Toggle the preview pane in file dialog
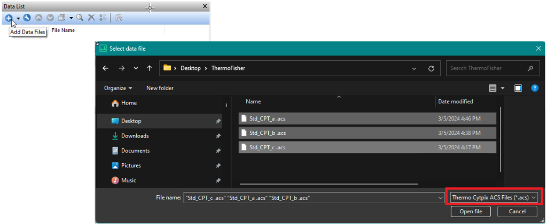The height and width of the screenshot is (224, 547). point(518,88)
